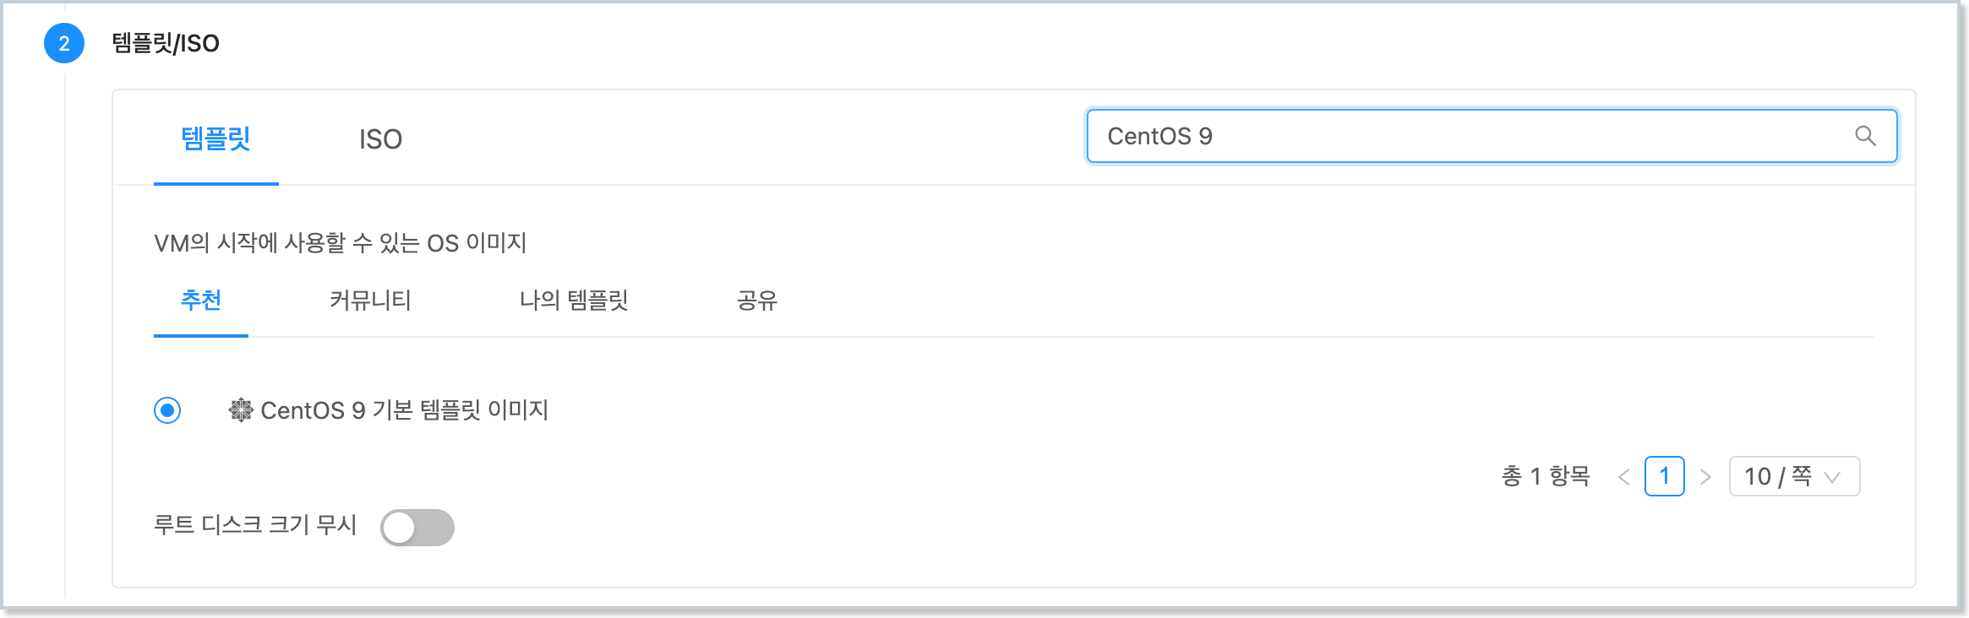Select the 템플릿 tab
Image resolution: width=1969 pixels, height=618 pixels.
pyautogui.click(x=216, y=138)
